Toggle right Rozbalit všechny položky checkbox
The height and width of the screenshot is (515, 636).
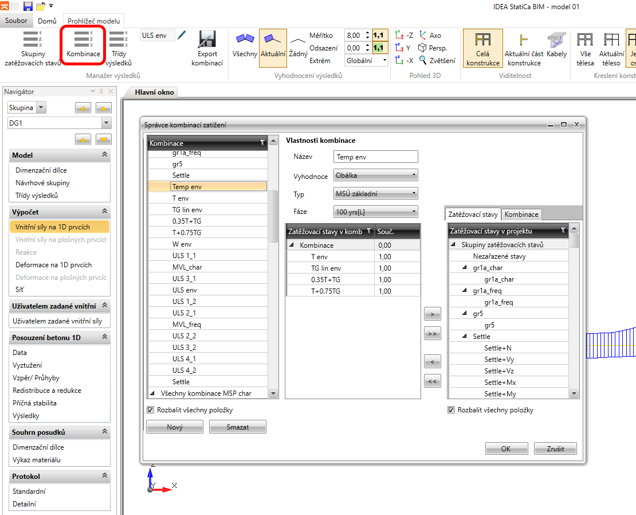[452, 410]
